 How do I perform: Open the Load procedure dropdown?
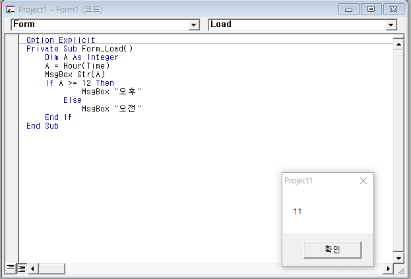point(391,25)
